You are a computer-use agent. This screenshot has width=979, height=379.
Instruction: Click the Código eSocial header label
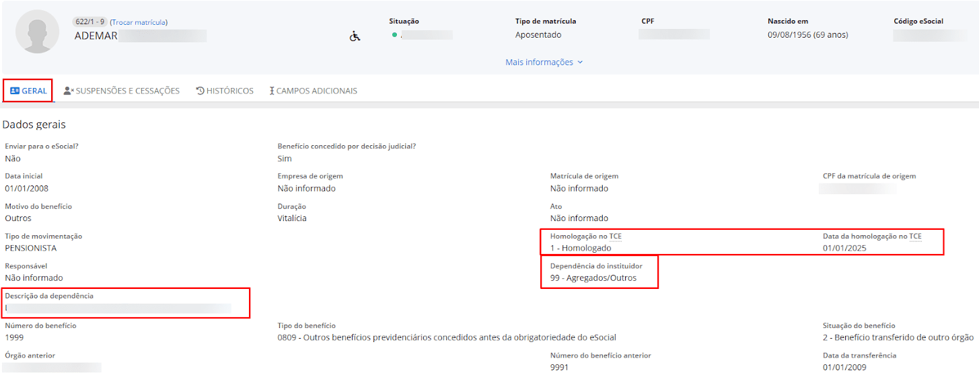click(918, 21)
